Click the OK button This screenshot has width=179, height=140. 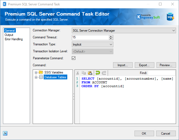[144, 133]
